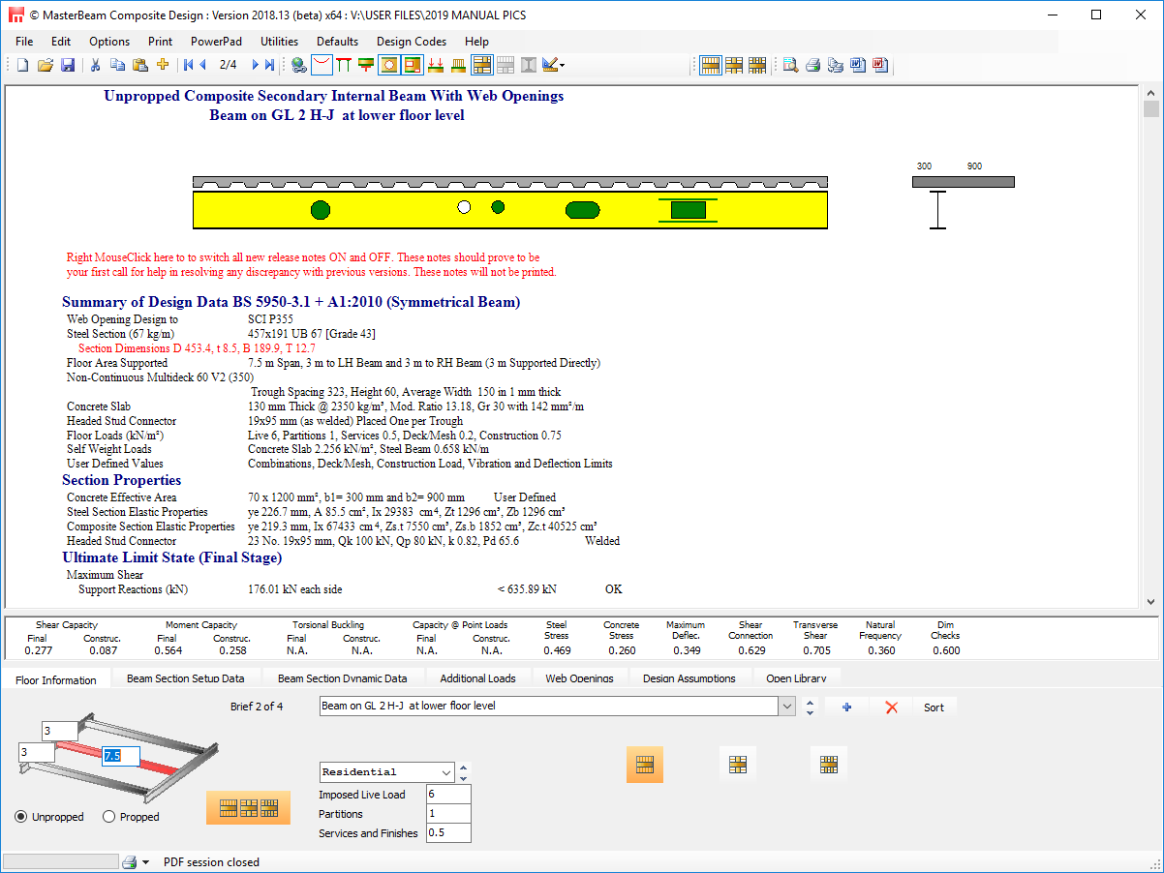1164x873 pixels.
Task: Select the Unpropped radio button
Action: (x=21, y=817)
